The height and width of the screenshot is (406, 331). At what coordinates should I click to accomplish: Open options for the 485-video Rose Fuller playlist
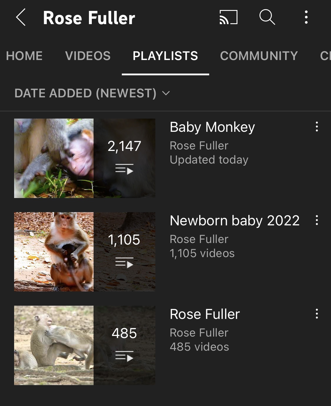click(x=317, y=314)
